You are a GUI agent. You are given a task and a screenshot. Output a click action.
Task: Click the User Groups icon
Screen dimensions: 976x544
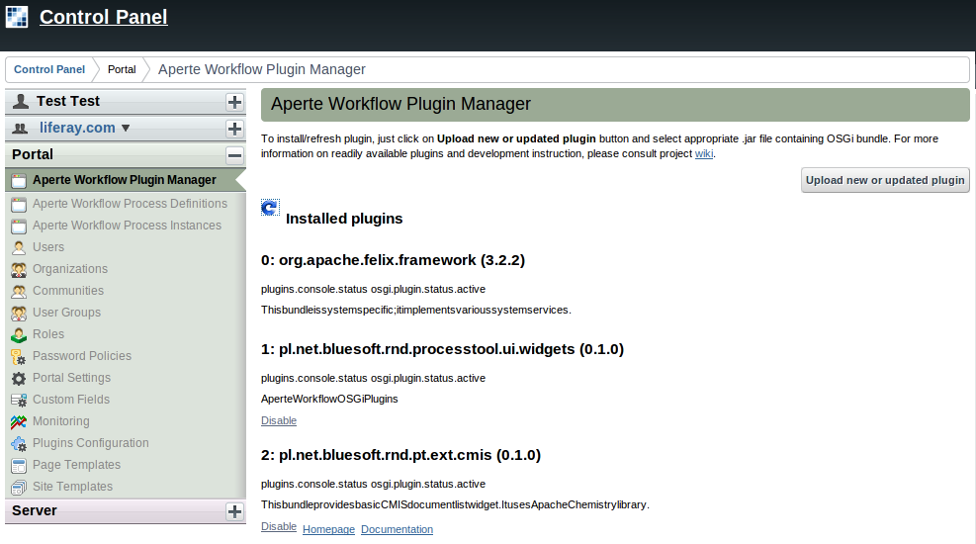(19, 314)
